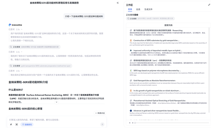Click the '工作区' panel title
Viewport: 211px width, 128px height.
[129, 5]
